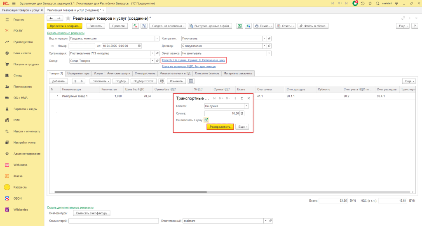422x226 pixels.
Task: Open the Склад record icon
Action: (157, 61)
